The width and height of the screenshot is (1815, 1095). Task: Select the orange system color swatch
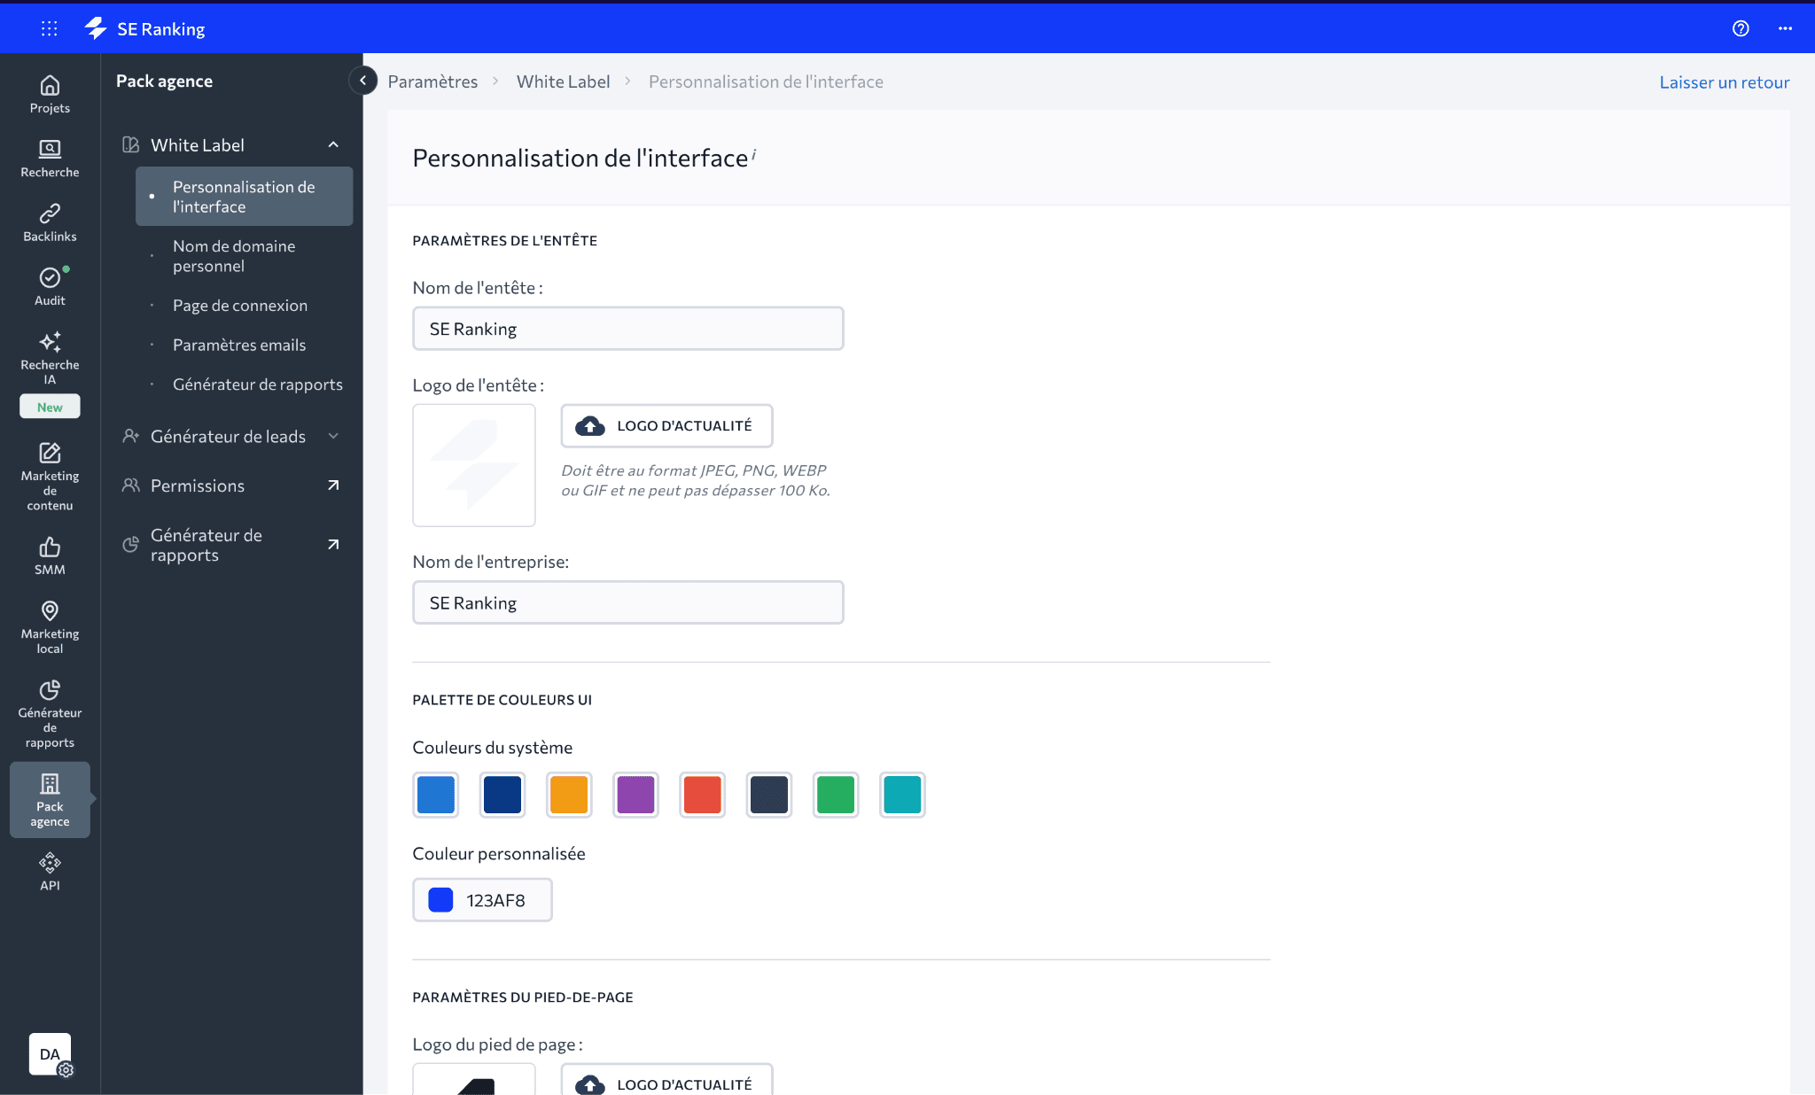click(569, 795)
